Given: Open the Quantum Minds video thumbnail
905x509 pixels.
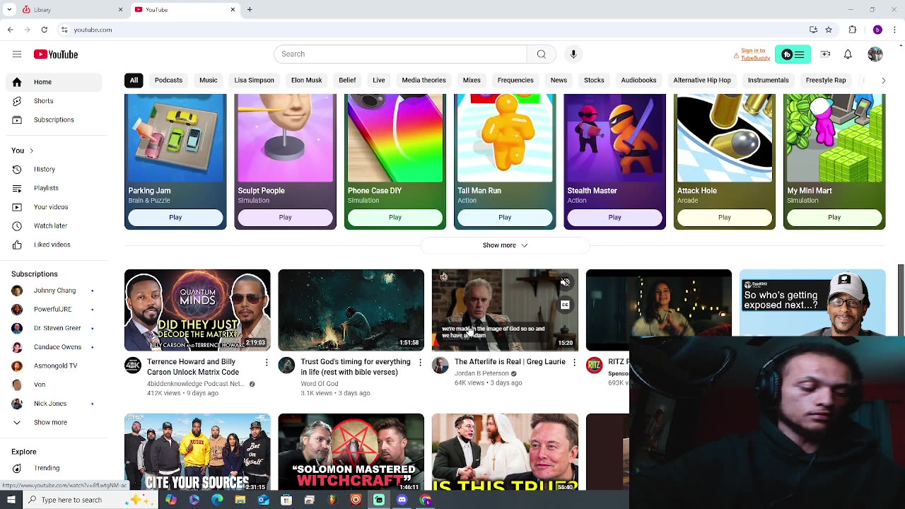Looking at the screenshot, I should (197, 310).
